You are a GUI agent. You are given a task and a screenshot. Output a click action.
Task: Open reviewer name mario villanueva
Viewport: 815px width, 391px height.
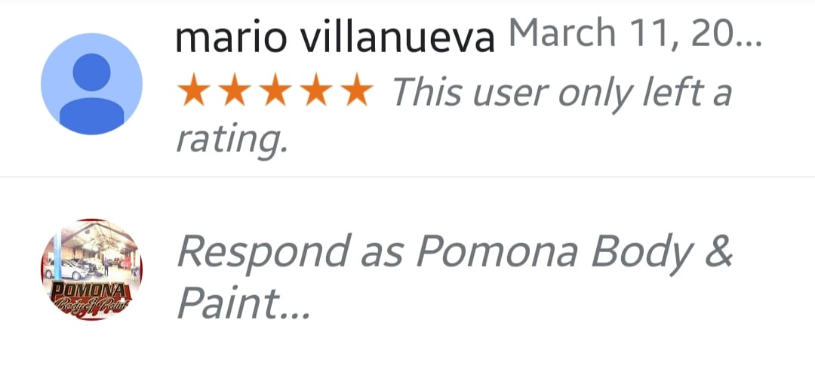[334, 38]
